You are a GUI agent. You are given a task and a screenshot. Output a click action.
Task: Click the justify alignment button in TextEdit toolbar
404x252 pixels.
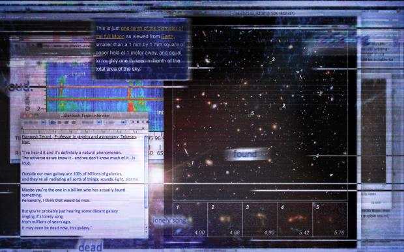pyautogui.click(x=66, y=123)
